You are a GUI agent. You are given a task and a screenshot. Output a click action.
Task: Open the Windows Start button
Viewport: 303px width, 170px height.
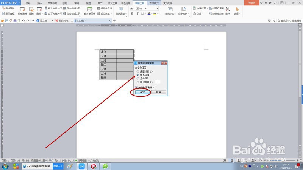pyautogui.click(x=5, y=166)
